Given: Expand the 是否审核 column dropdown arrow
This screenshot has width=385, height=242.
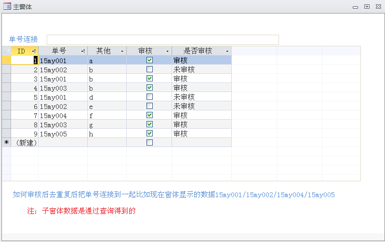Looking at the screenshot, I should tap(227, 51).
